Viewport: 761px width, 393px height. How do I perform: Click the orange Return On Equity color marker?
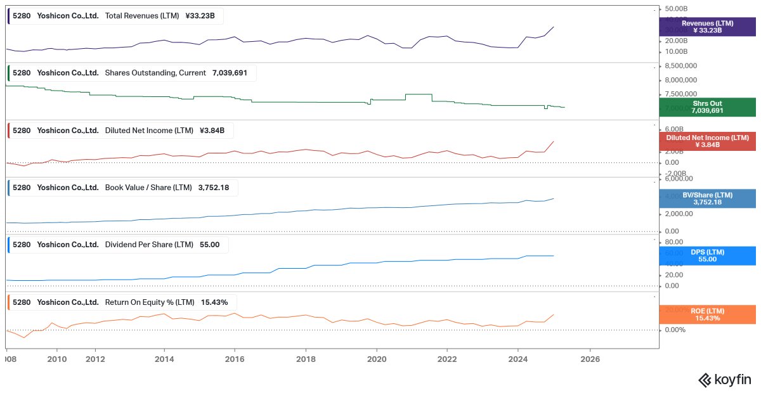(x=8, y=302)
